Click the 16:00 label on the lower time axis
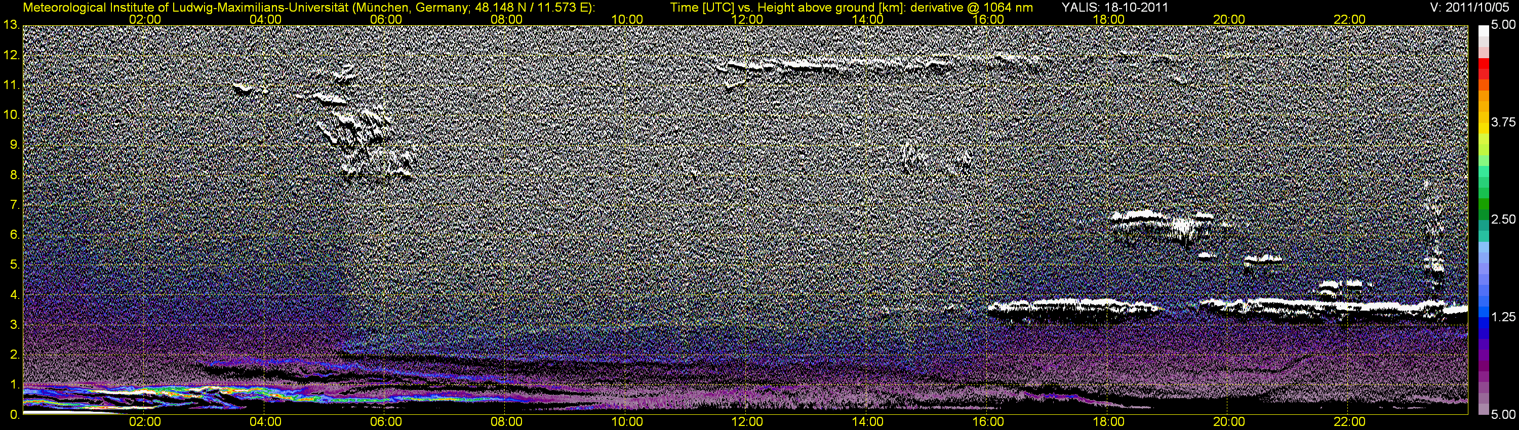The image size is (1519, 430). pyautogui.click(x=988, y=422)
